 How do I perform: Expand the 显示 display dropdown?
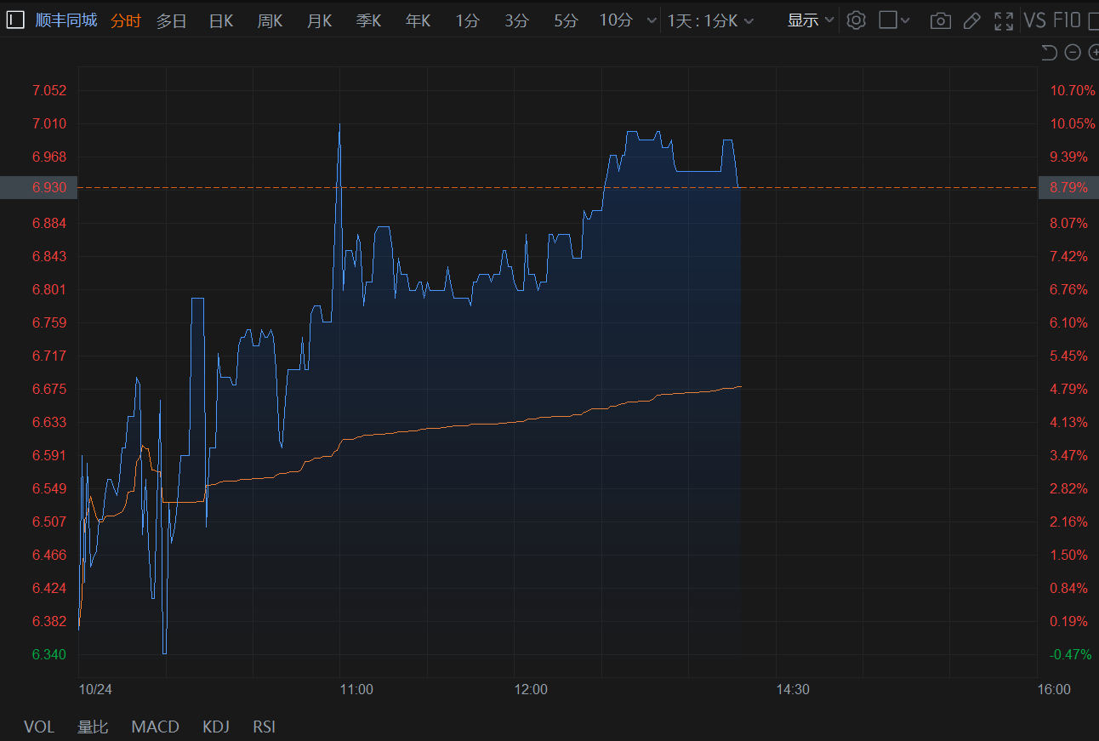810,20
